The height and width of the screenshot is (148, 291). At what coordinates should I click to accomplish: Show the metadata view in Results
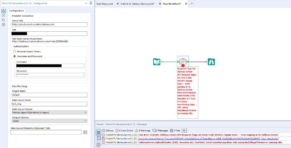pos(99,138)
